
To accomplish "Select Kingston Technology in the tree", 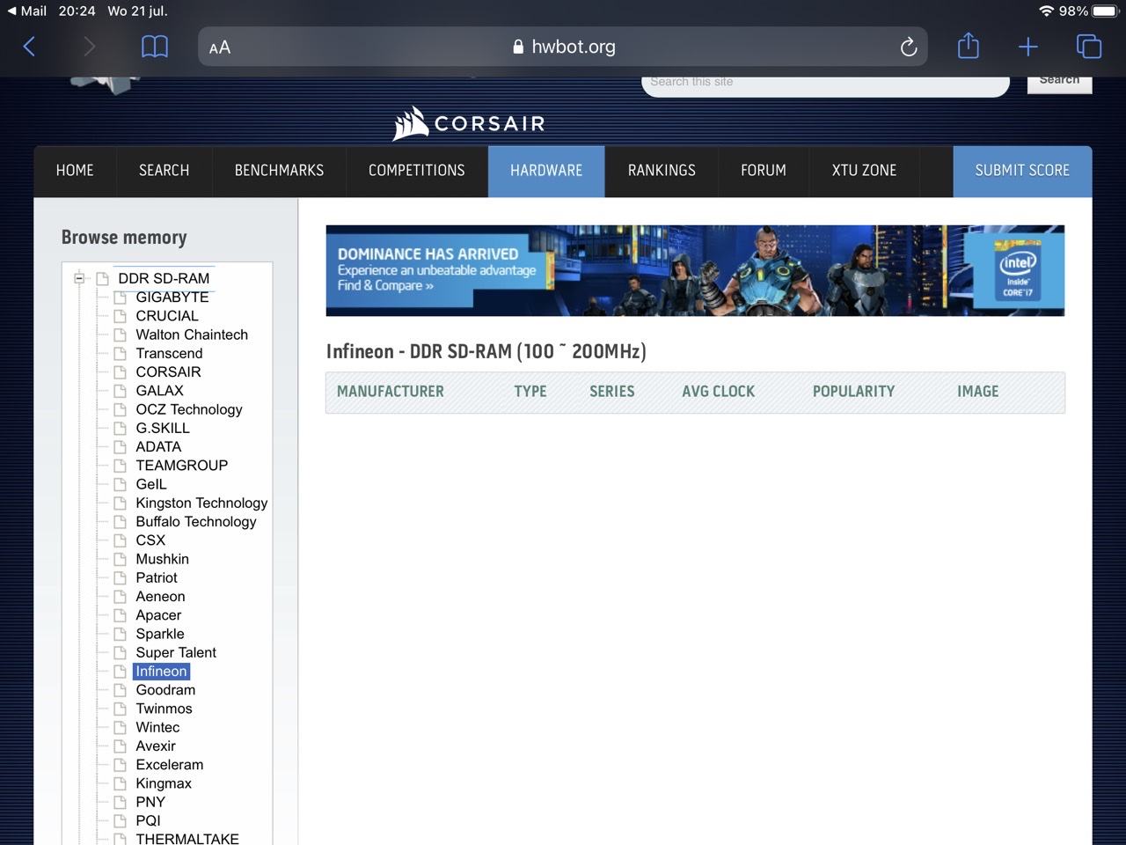I will [x=201, y=503].
